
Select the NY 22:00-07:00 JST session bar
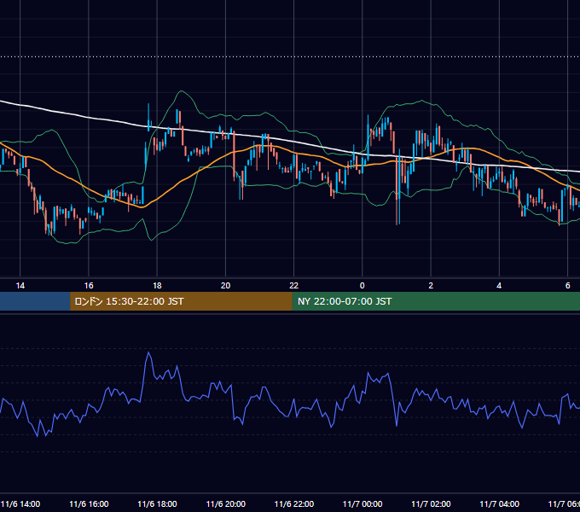(x=436, y=301)
